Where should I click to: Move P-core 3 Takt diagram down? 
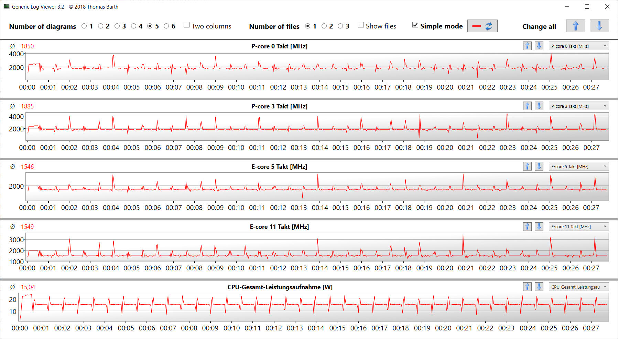coord(539,106)
